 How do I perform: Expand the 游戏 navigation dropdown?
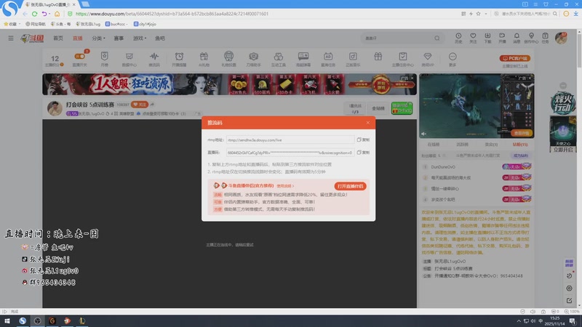[140, 39]
